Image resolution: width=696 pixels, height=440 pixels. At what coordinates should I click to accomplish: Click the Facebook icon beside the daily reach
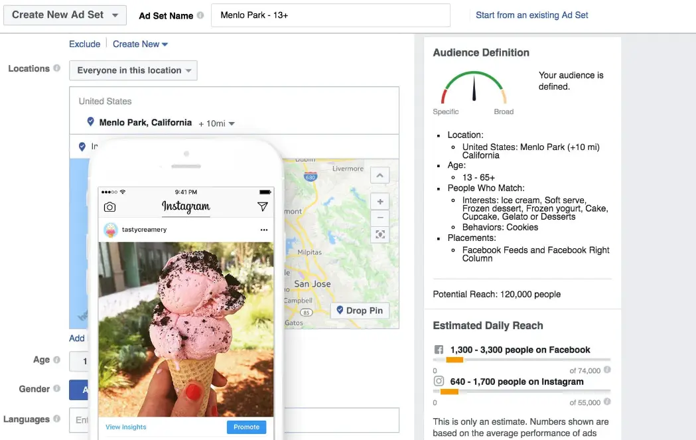pos(439,350)
